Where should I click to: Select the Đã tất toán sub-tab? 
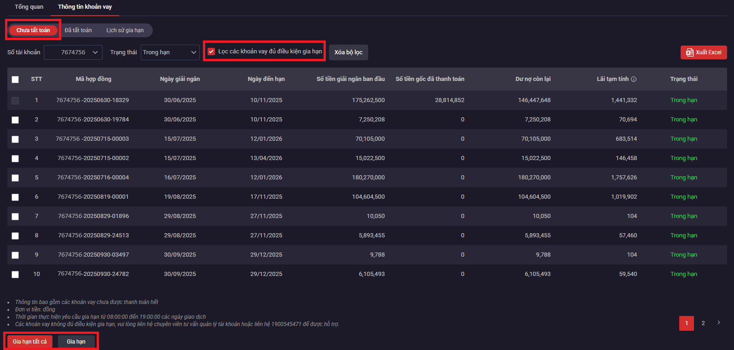click(78, 30)
